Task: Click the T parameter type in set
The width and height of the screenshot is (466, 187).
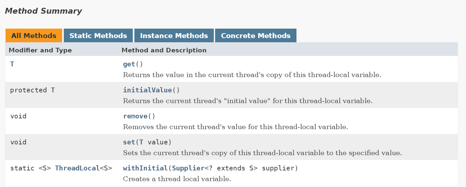Action: [141, 142]
